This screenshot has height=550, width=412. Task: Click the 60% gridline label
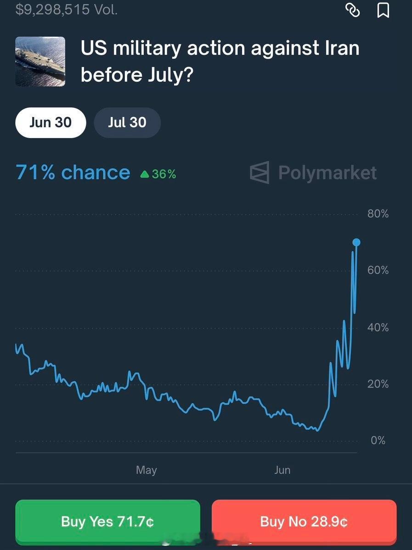coord(378,270)
